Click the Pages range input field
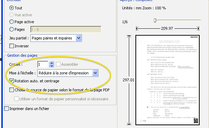 (x=66, y=29)
